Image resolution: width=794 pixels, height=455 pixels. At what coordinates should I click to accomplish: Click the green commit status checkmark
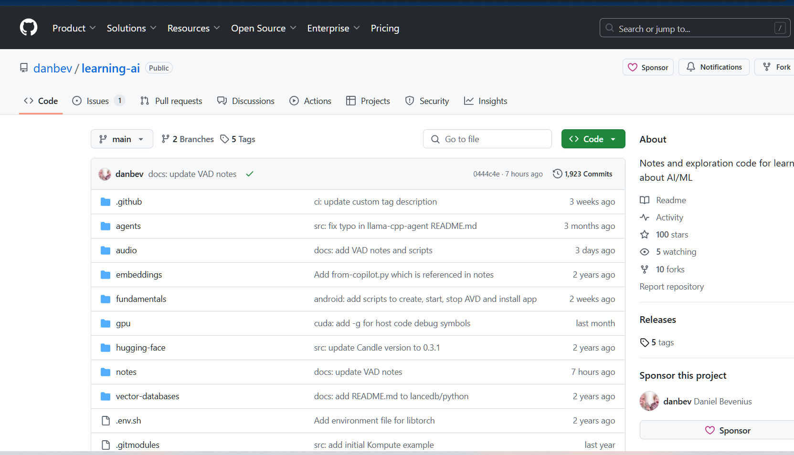tap(249, 174)
